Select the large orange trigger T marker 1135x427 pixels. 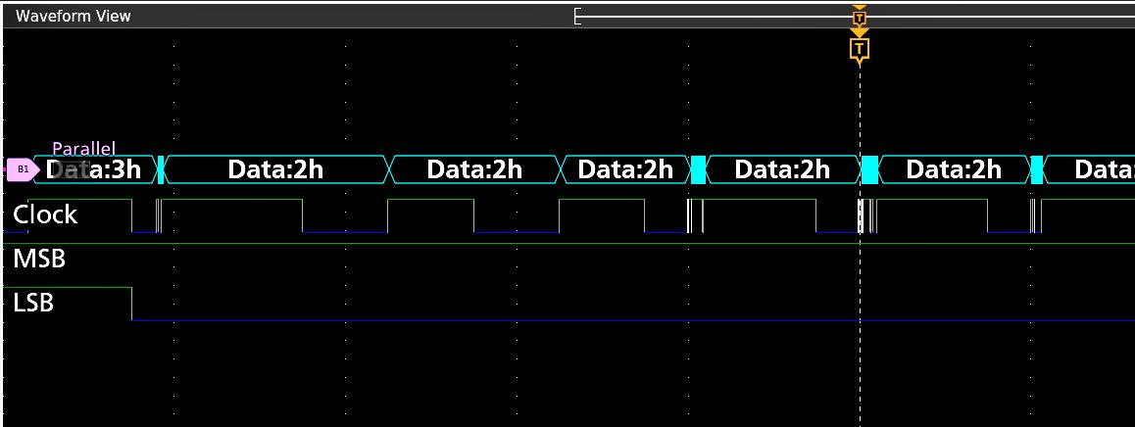click(860, 49)
